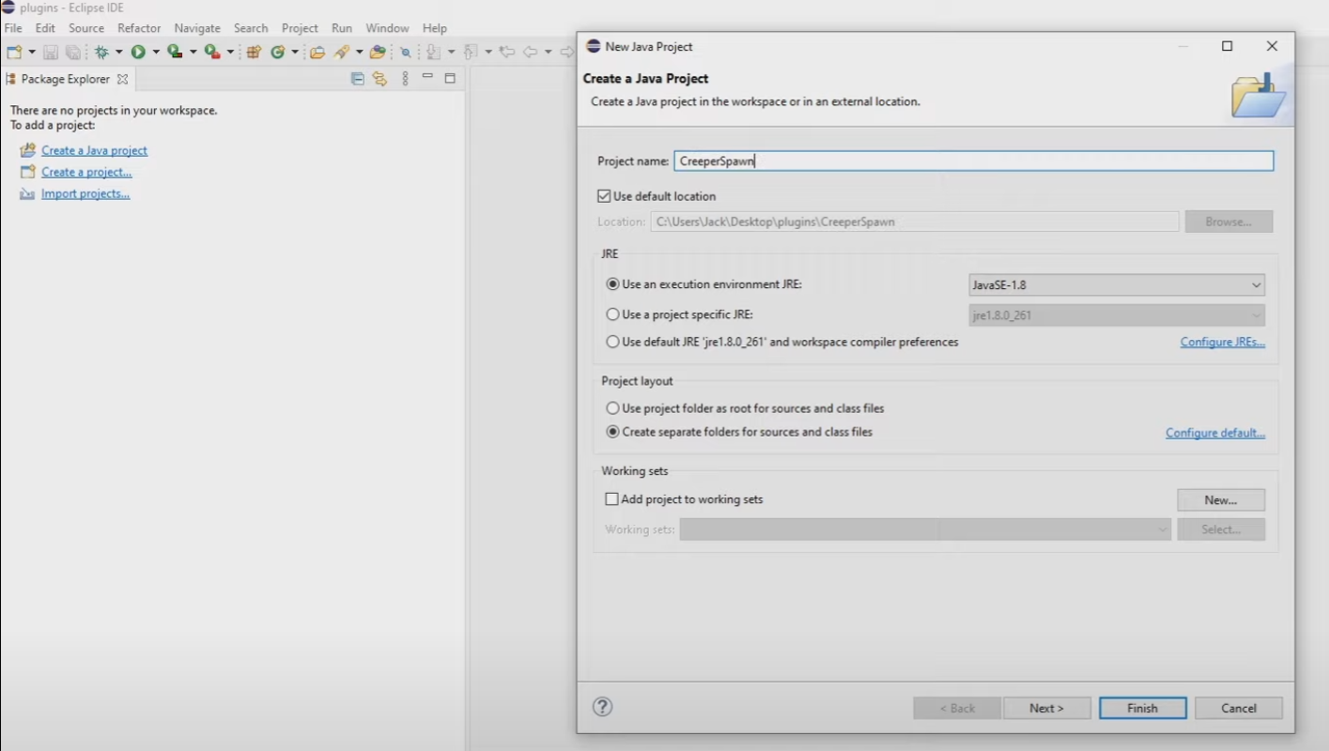The image size is (1329, 751).
Task: Click the Last Edit Location icon
Action: click(507, 53)
